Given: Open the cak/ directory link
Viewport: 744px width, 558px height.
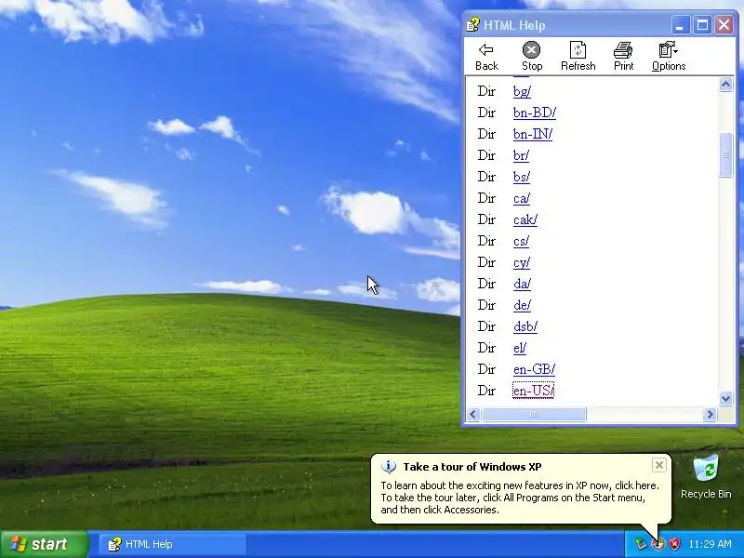Looking at the screenshot, I should click(525, 219).
